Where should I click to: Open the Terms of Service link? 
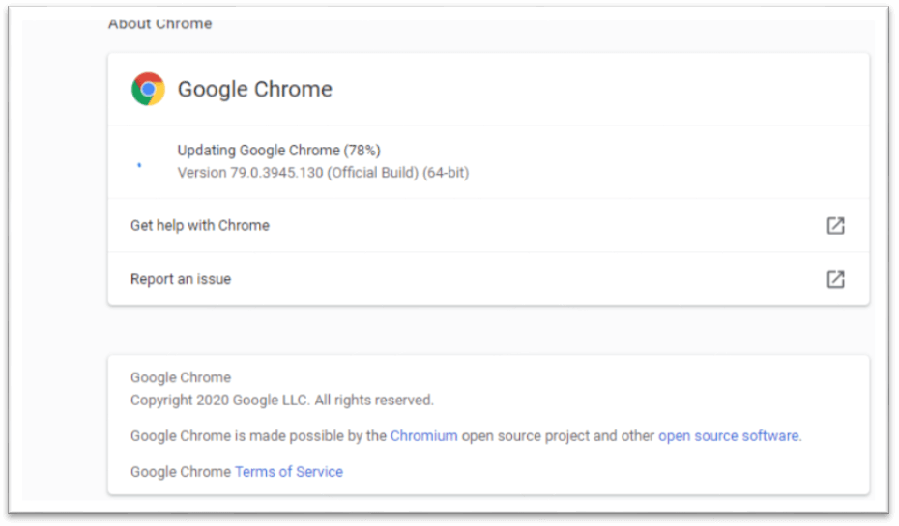pyautogui.click(x=289, y=472)
